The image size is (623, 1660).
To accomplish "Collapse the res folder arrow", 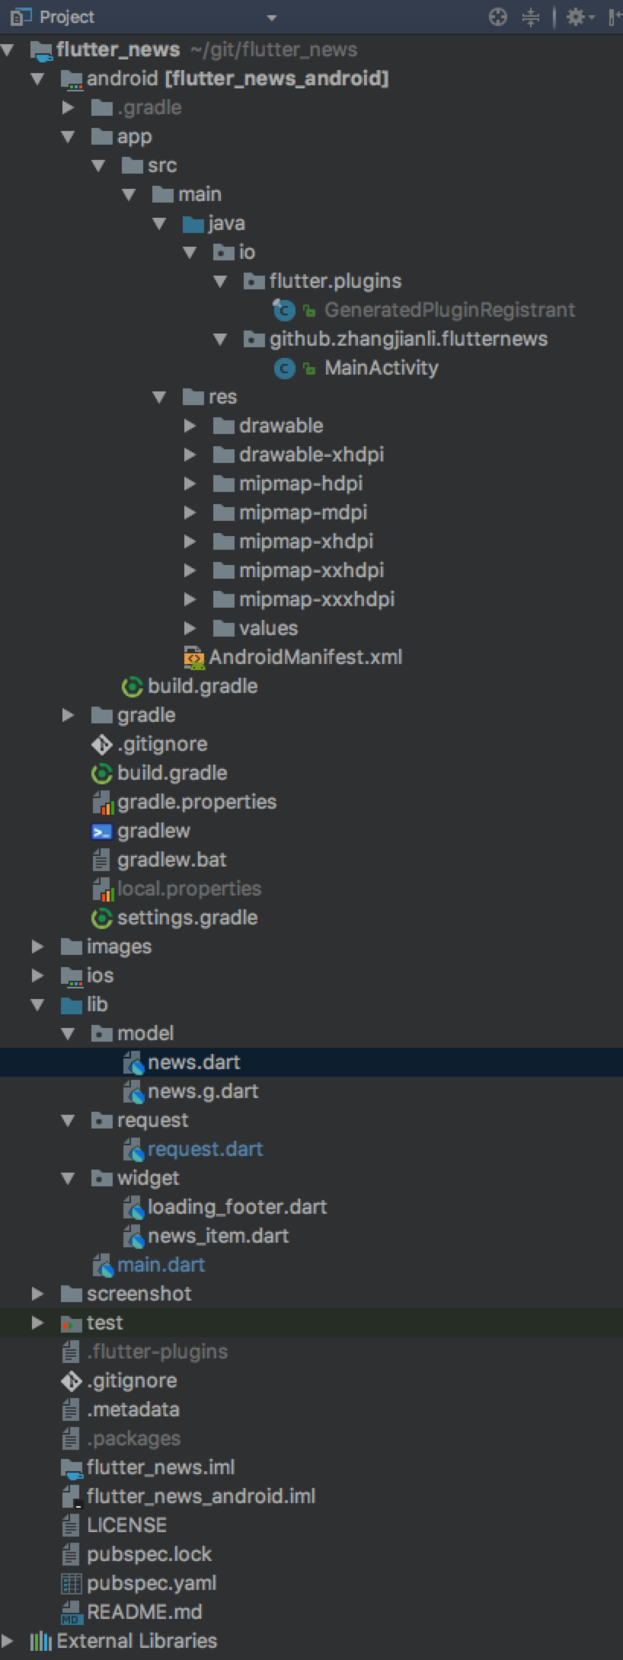I will tap(159, 397).
